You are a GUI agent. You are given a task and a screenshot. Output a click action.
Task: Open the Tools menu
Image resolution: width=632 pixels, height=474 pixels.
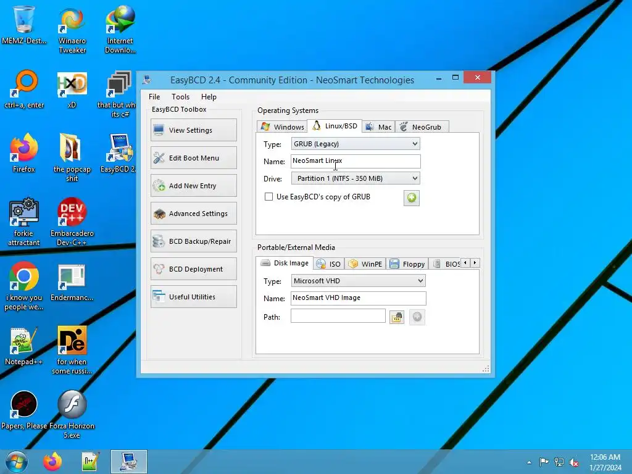click(x=180, y=97)
